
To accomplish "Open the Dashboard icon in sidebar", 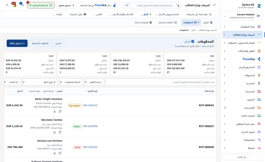I will (x=259, y=27).
